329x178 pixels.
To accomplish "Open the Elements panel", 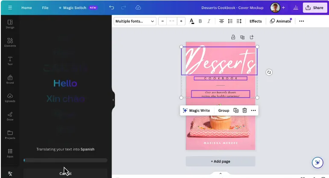I will (x=10, y=43).
